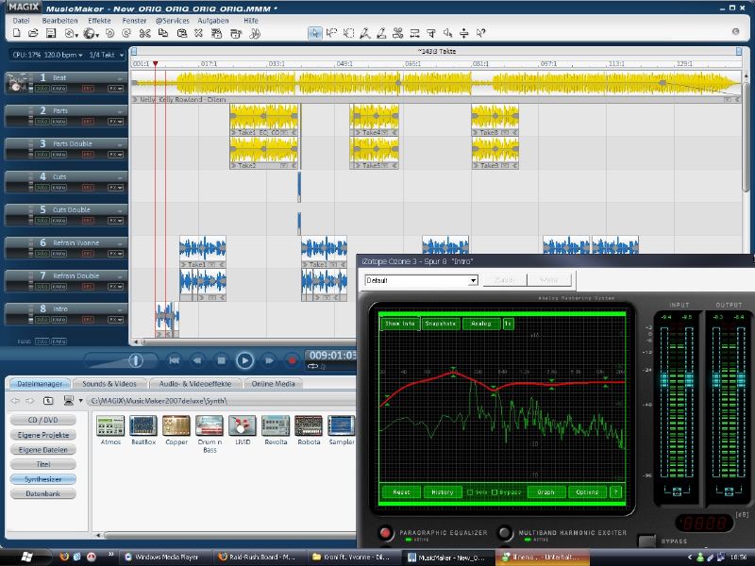Paste using the clipboard toolbar icon
The height and width of the screenshot is (566, 755).
pyautogui.click(x=181, y=33)
